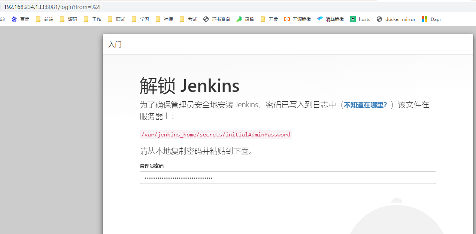Screen dimensions: 476x234
Task: Open the 开源镜像 bookmark
Action: 297,19
